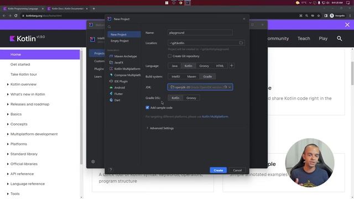Select the Compose Multiplatform generator
354x199 pixels.
125,75
